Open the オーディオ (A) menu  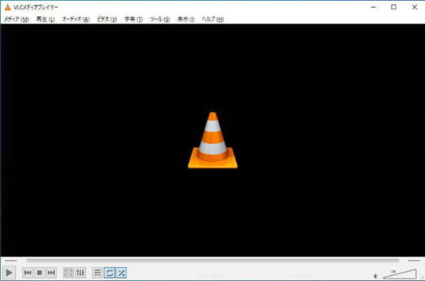point(76,19)
